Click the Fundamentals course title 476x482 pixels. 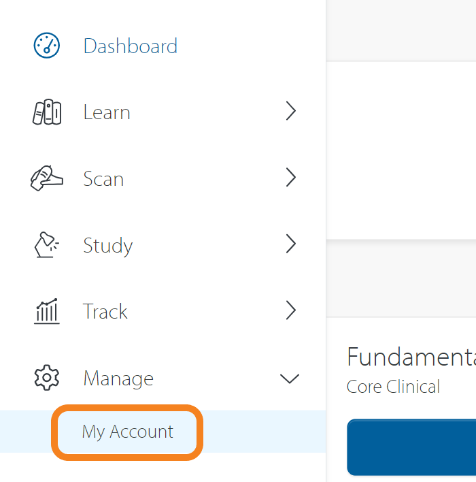[x=411, y=356]
